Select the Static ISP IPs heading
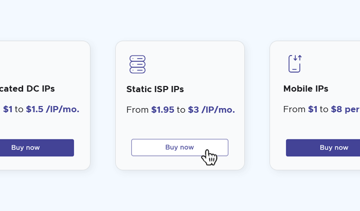Screen dimensions: 360x211 pyautogui.click(x=155, y=89)
